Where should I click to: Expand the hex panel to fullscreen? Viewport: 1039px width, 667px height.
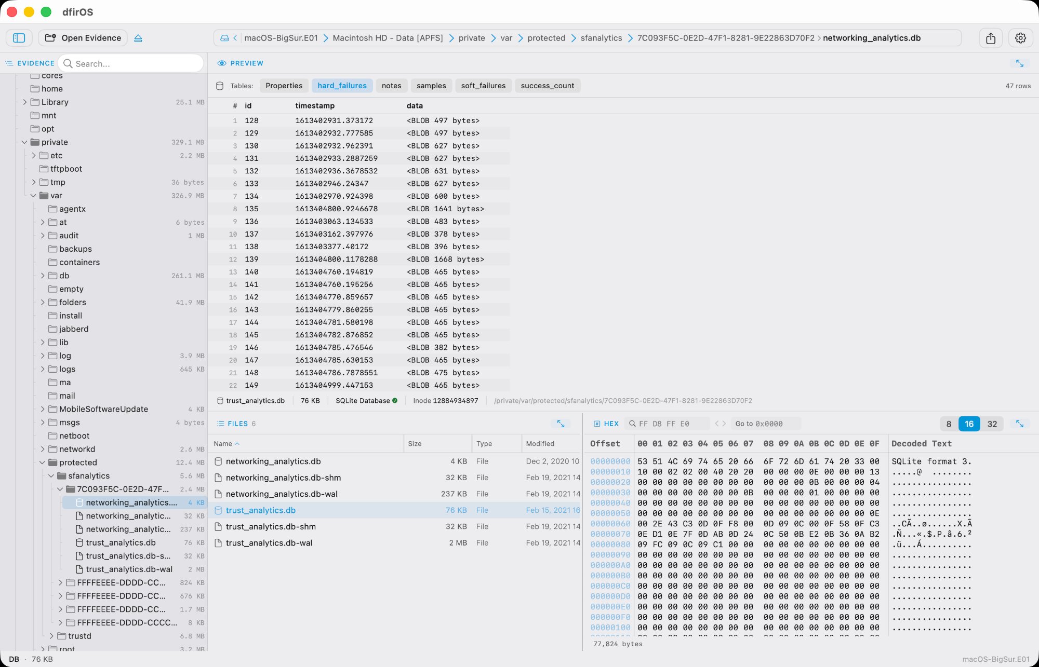coord(1020,424)
